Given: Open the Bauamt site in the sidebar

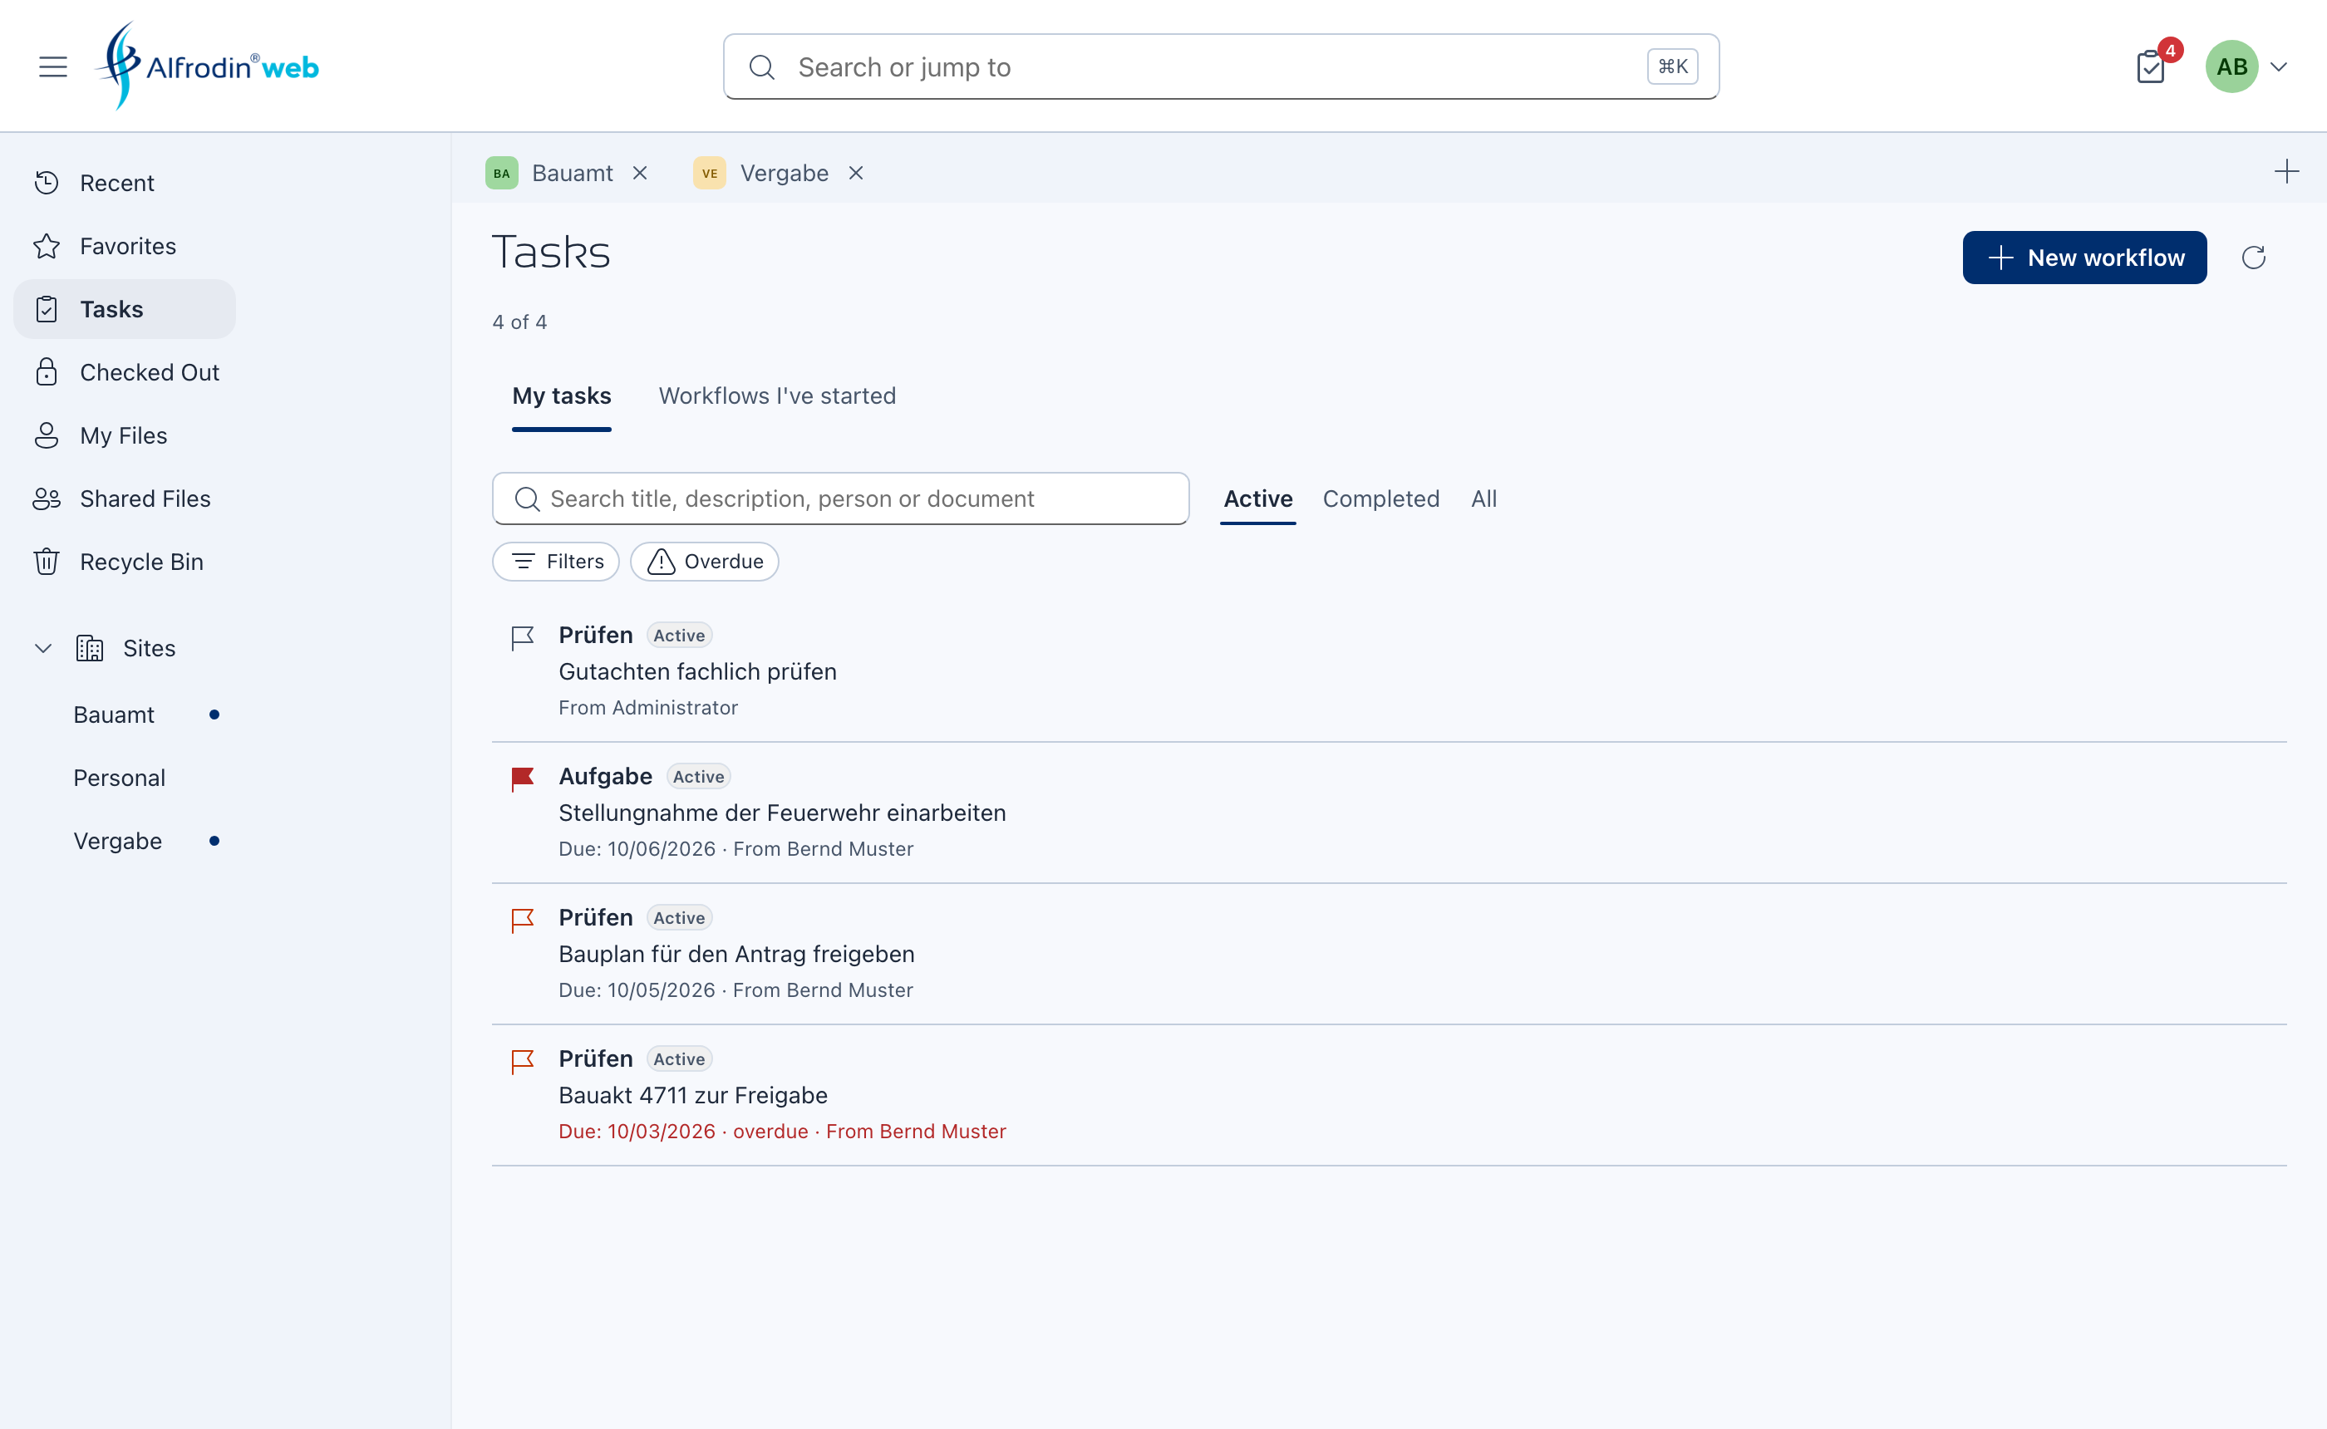Looking at the screenshot, I should click(113, 714).
